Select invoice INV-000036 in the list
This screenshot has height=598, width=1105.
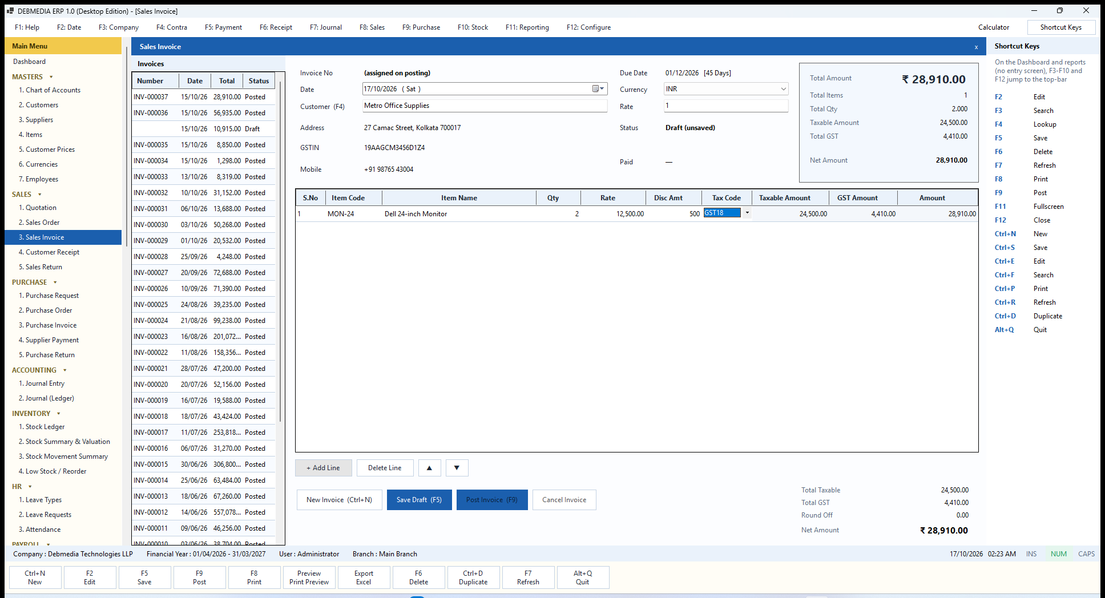(203, 113)
